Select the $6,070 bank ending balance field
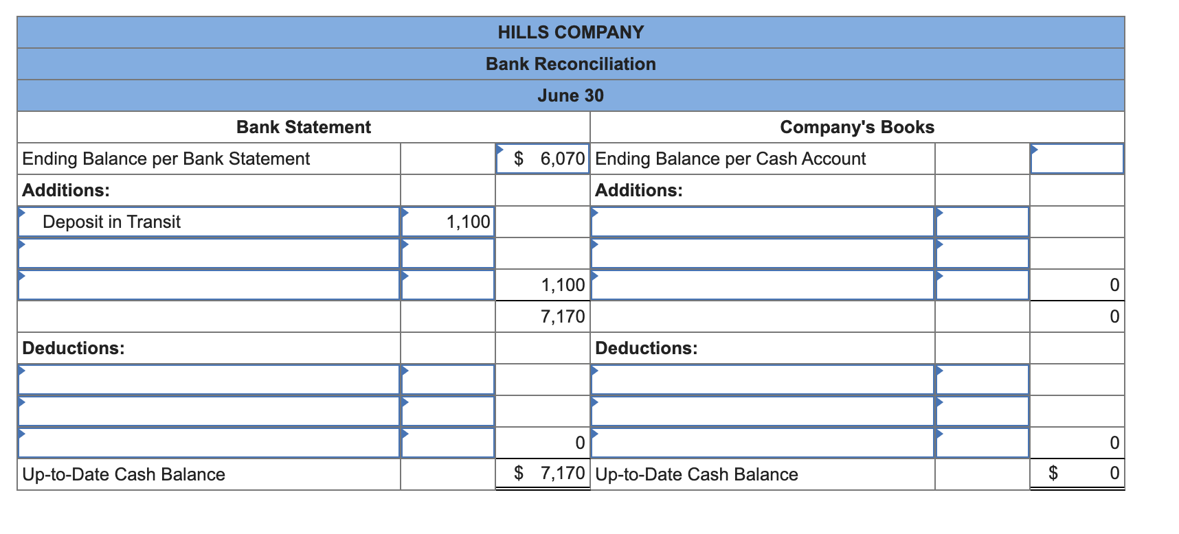The height and width of the screenshot is (534, 1179). pos(543,159)
